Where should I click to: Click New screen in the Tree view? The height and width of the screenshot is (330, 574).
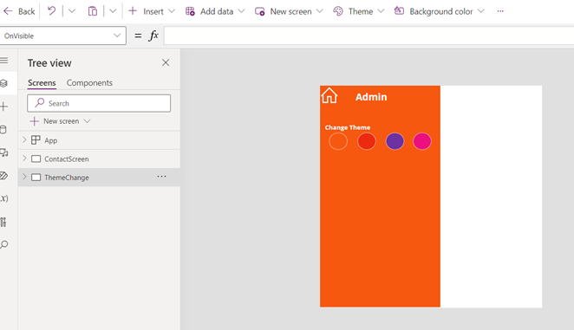(x=60, y=121)
